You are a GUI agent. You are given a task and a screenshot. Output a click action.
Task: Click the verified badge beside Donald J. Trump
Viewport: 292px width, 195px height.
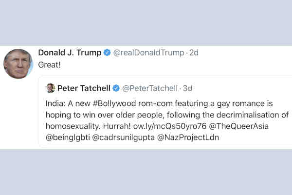coord(107,53)
